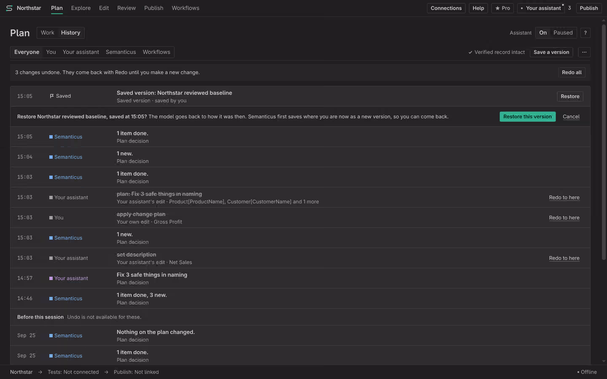Go to the Edit tab
This screenshot has width=607, height=379.
(x=104, y=8)
